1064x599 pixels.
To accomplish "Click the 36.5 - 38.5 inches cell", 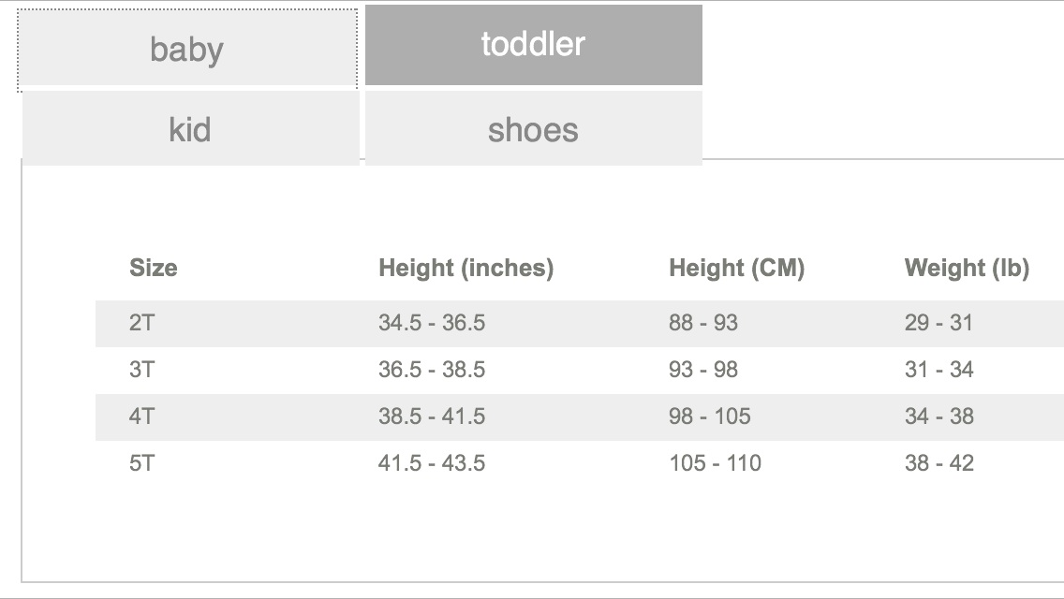I will pyautogui.click(x=432, y=370).
